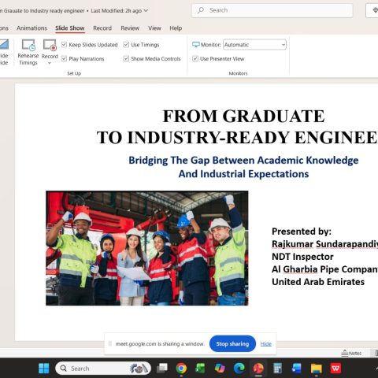Open Rehearse Timings tool
This screenshot has width=378, height=378.
coord(28,52)
